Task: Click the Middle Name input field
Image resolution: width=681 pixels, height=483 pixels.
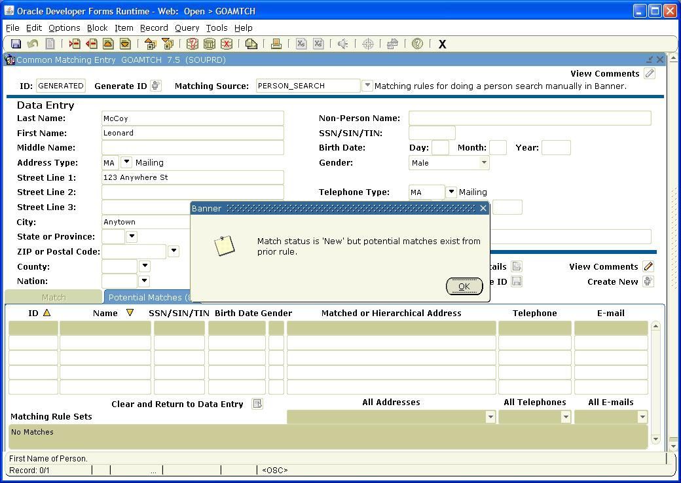Action: [193, 147]
